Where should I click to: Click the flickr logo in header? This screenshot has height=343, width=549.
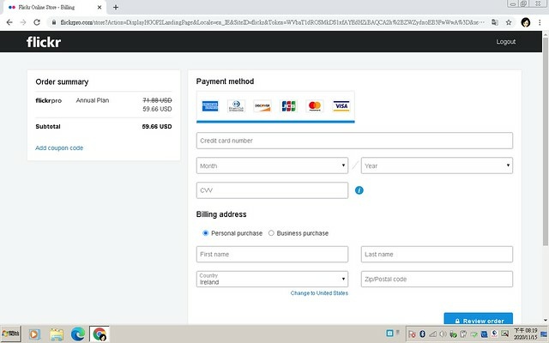point(44,42)
